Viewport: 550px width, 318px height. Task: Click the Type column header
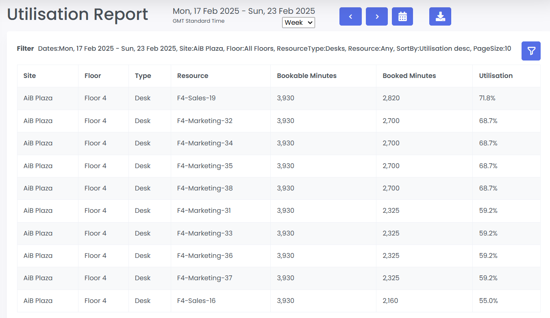[143, 76]
